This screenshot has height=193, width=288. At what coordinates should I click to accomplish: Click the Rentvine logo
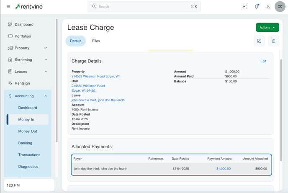click(x=29, y=7)
